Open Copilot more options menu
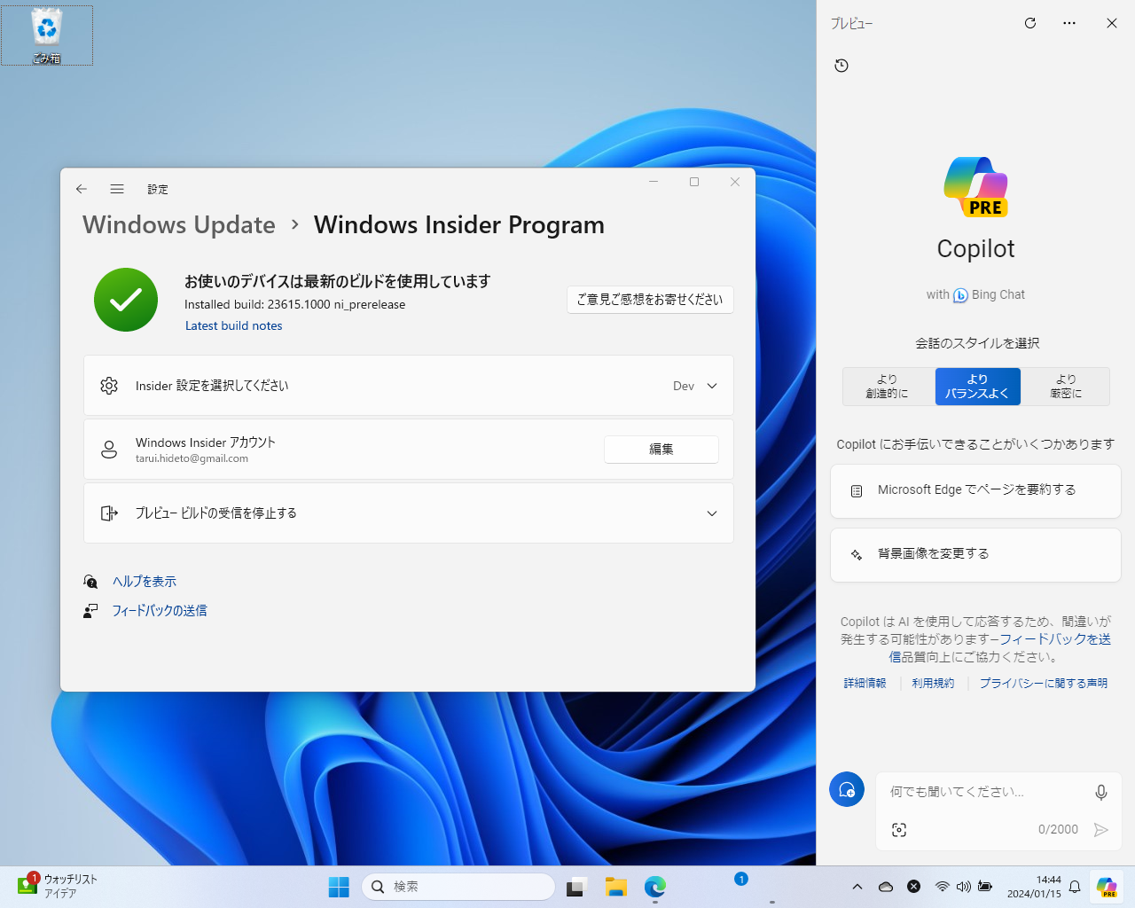This screenshot has height=908, width=1135. [1068, 23]
